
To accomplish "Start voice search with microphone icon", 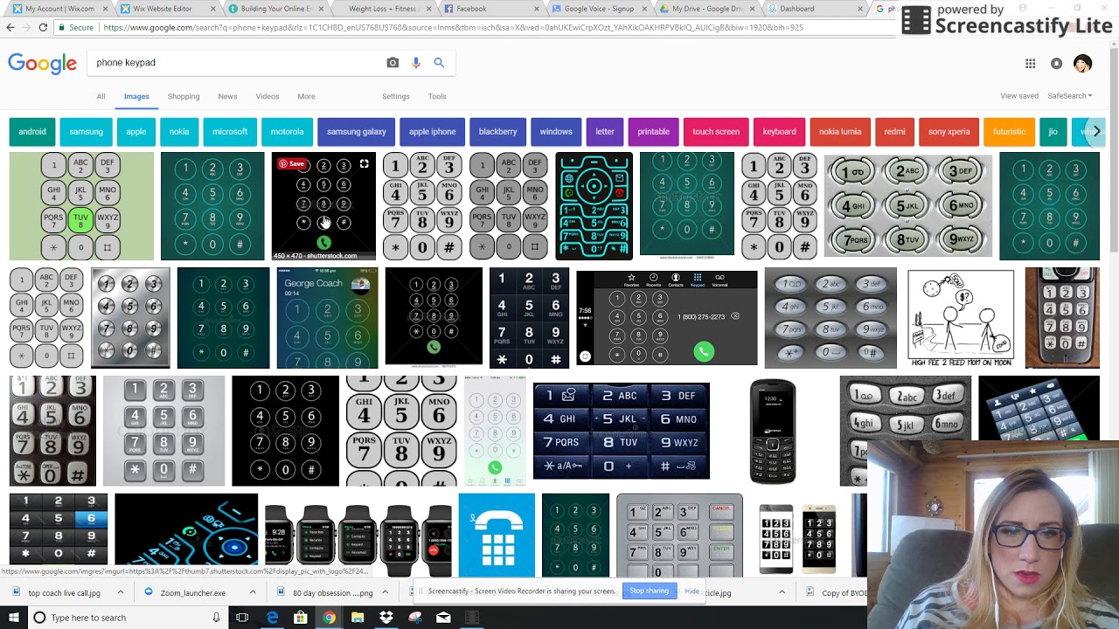I will tap(416, 63).
